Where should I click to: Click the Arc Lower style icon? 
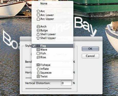coord(38,15)
